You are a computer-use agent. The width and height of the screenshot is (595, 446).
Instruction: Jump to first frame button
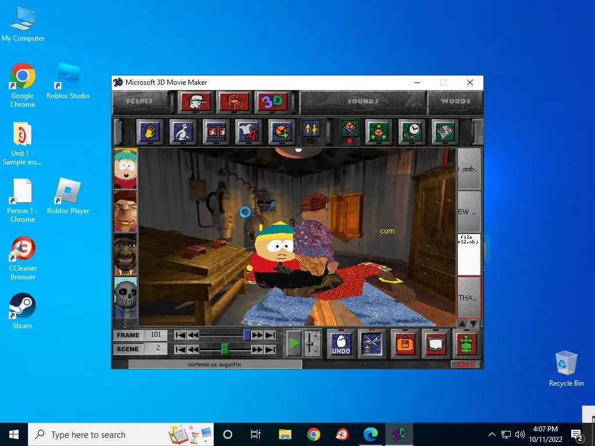coord(180,335)
